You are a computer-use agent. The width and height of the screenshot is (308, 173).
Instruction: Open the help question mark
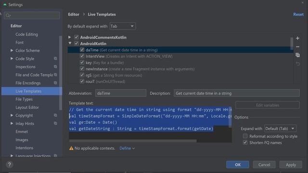(x=10, y=164)
